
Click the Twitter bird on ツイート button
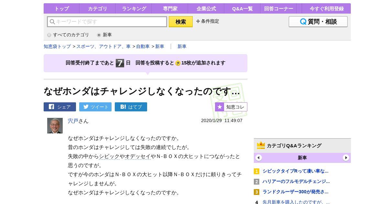click(86, 107)
